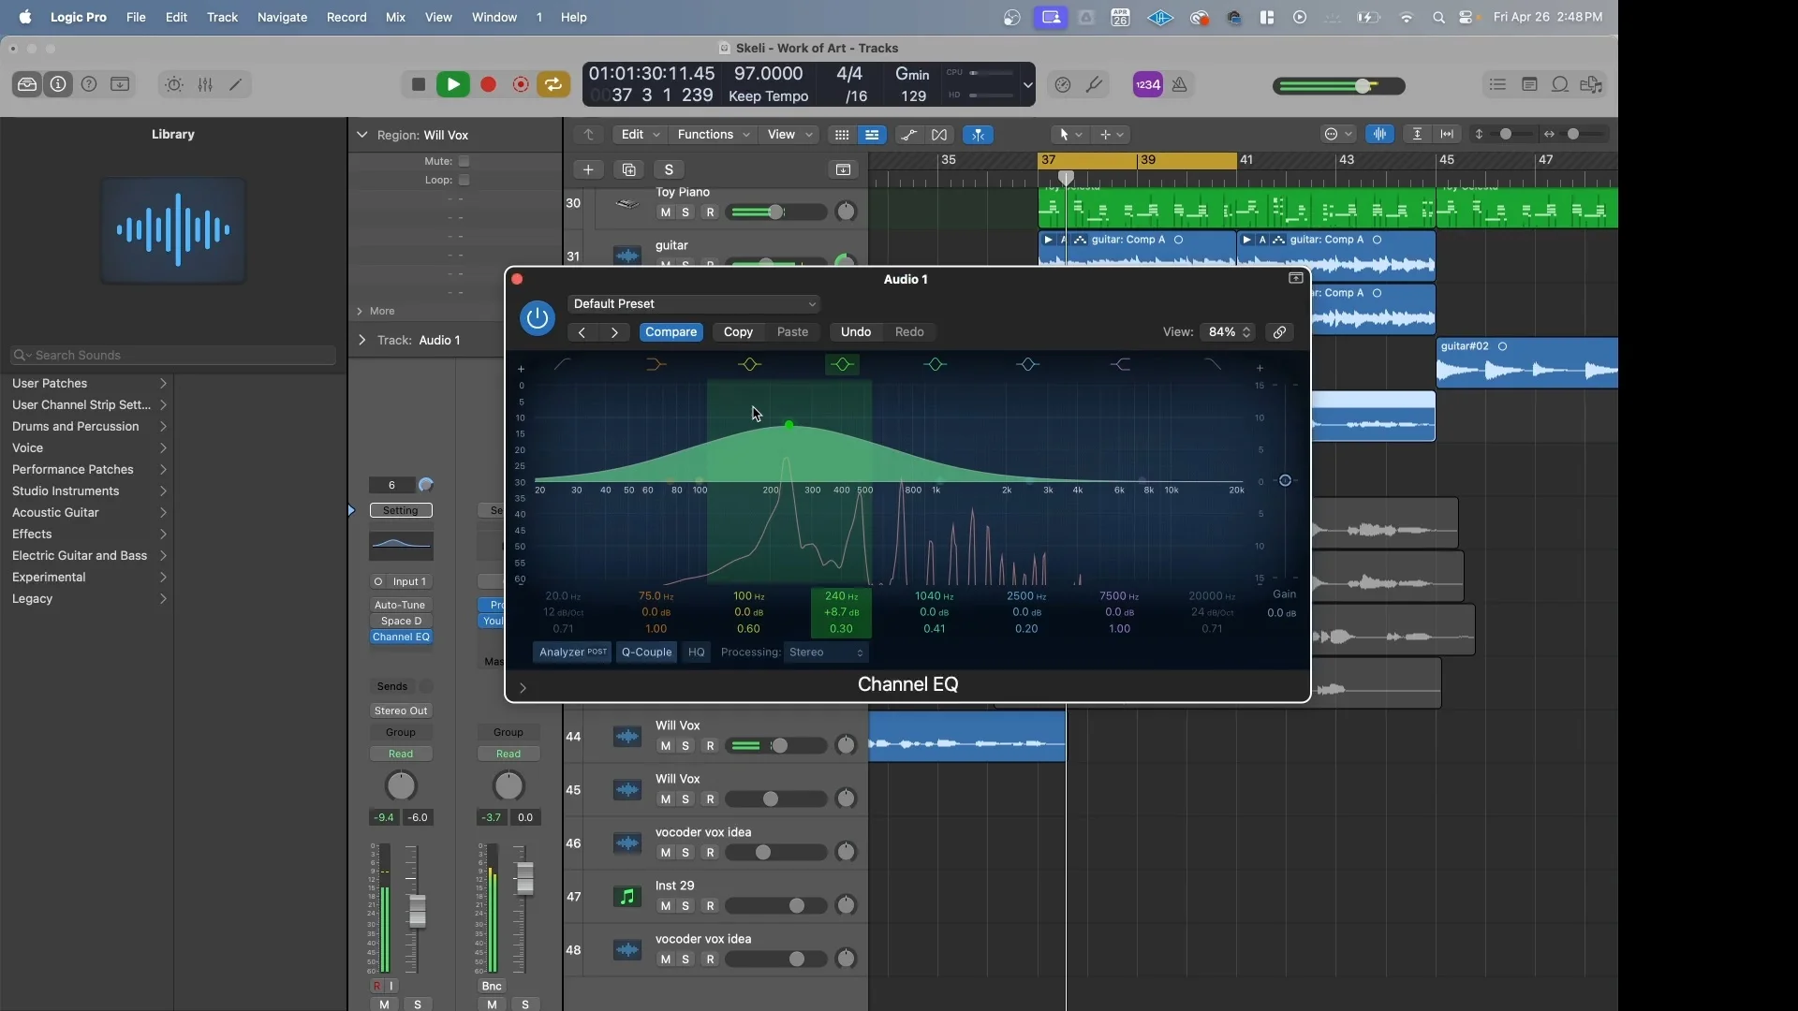The height and width of the screenshot is (1011, 1798).
Task: Click the metronome icon in the toolbar
Action: [x=1180, y=84]
